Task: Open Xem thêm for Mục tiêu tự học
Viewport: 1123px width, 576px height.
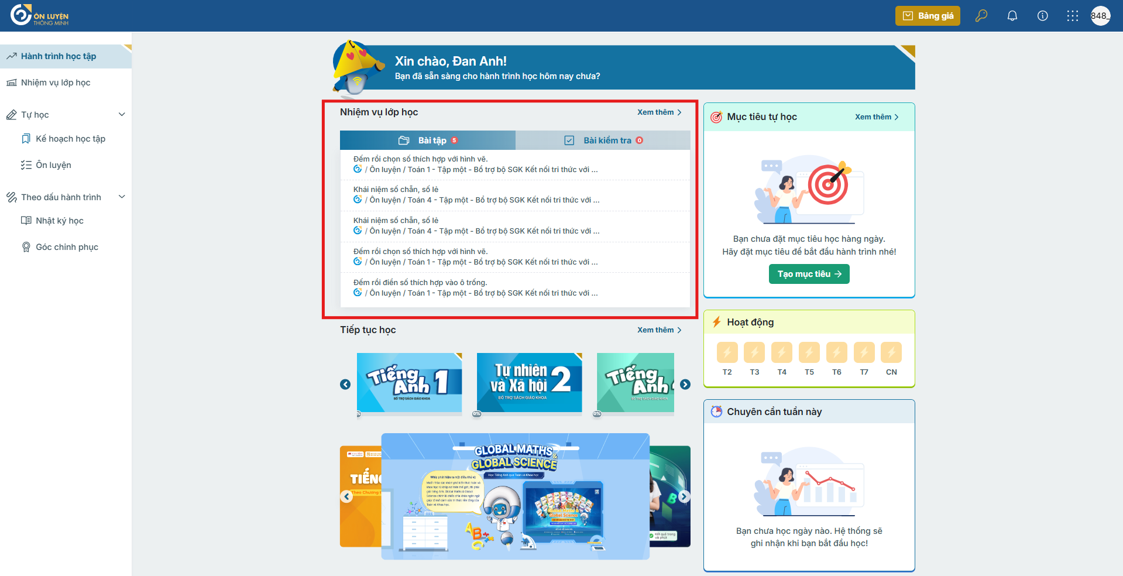Action: tap(877, 117)
